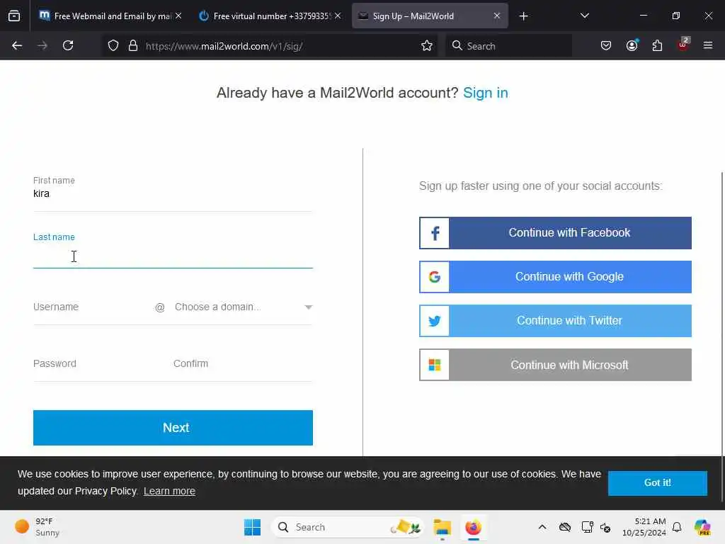Expand the Choose a domain dropdown
Image resolution: width=725 pixels, height=544 pixels.
pyautogui.click(x=244, y=307)
